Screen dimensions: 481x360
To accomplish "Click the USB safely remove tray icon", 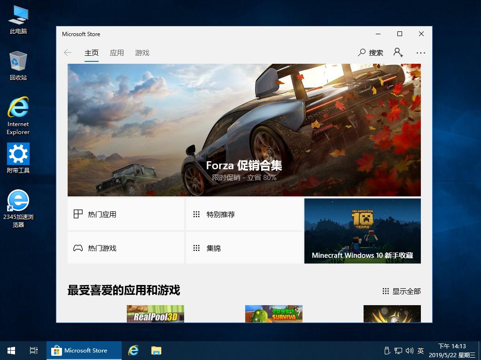I will 387,351.
